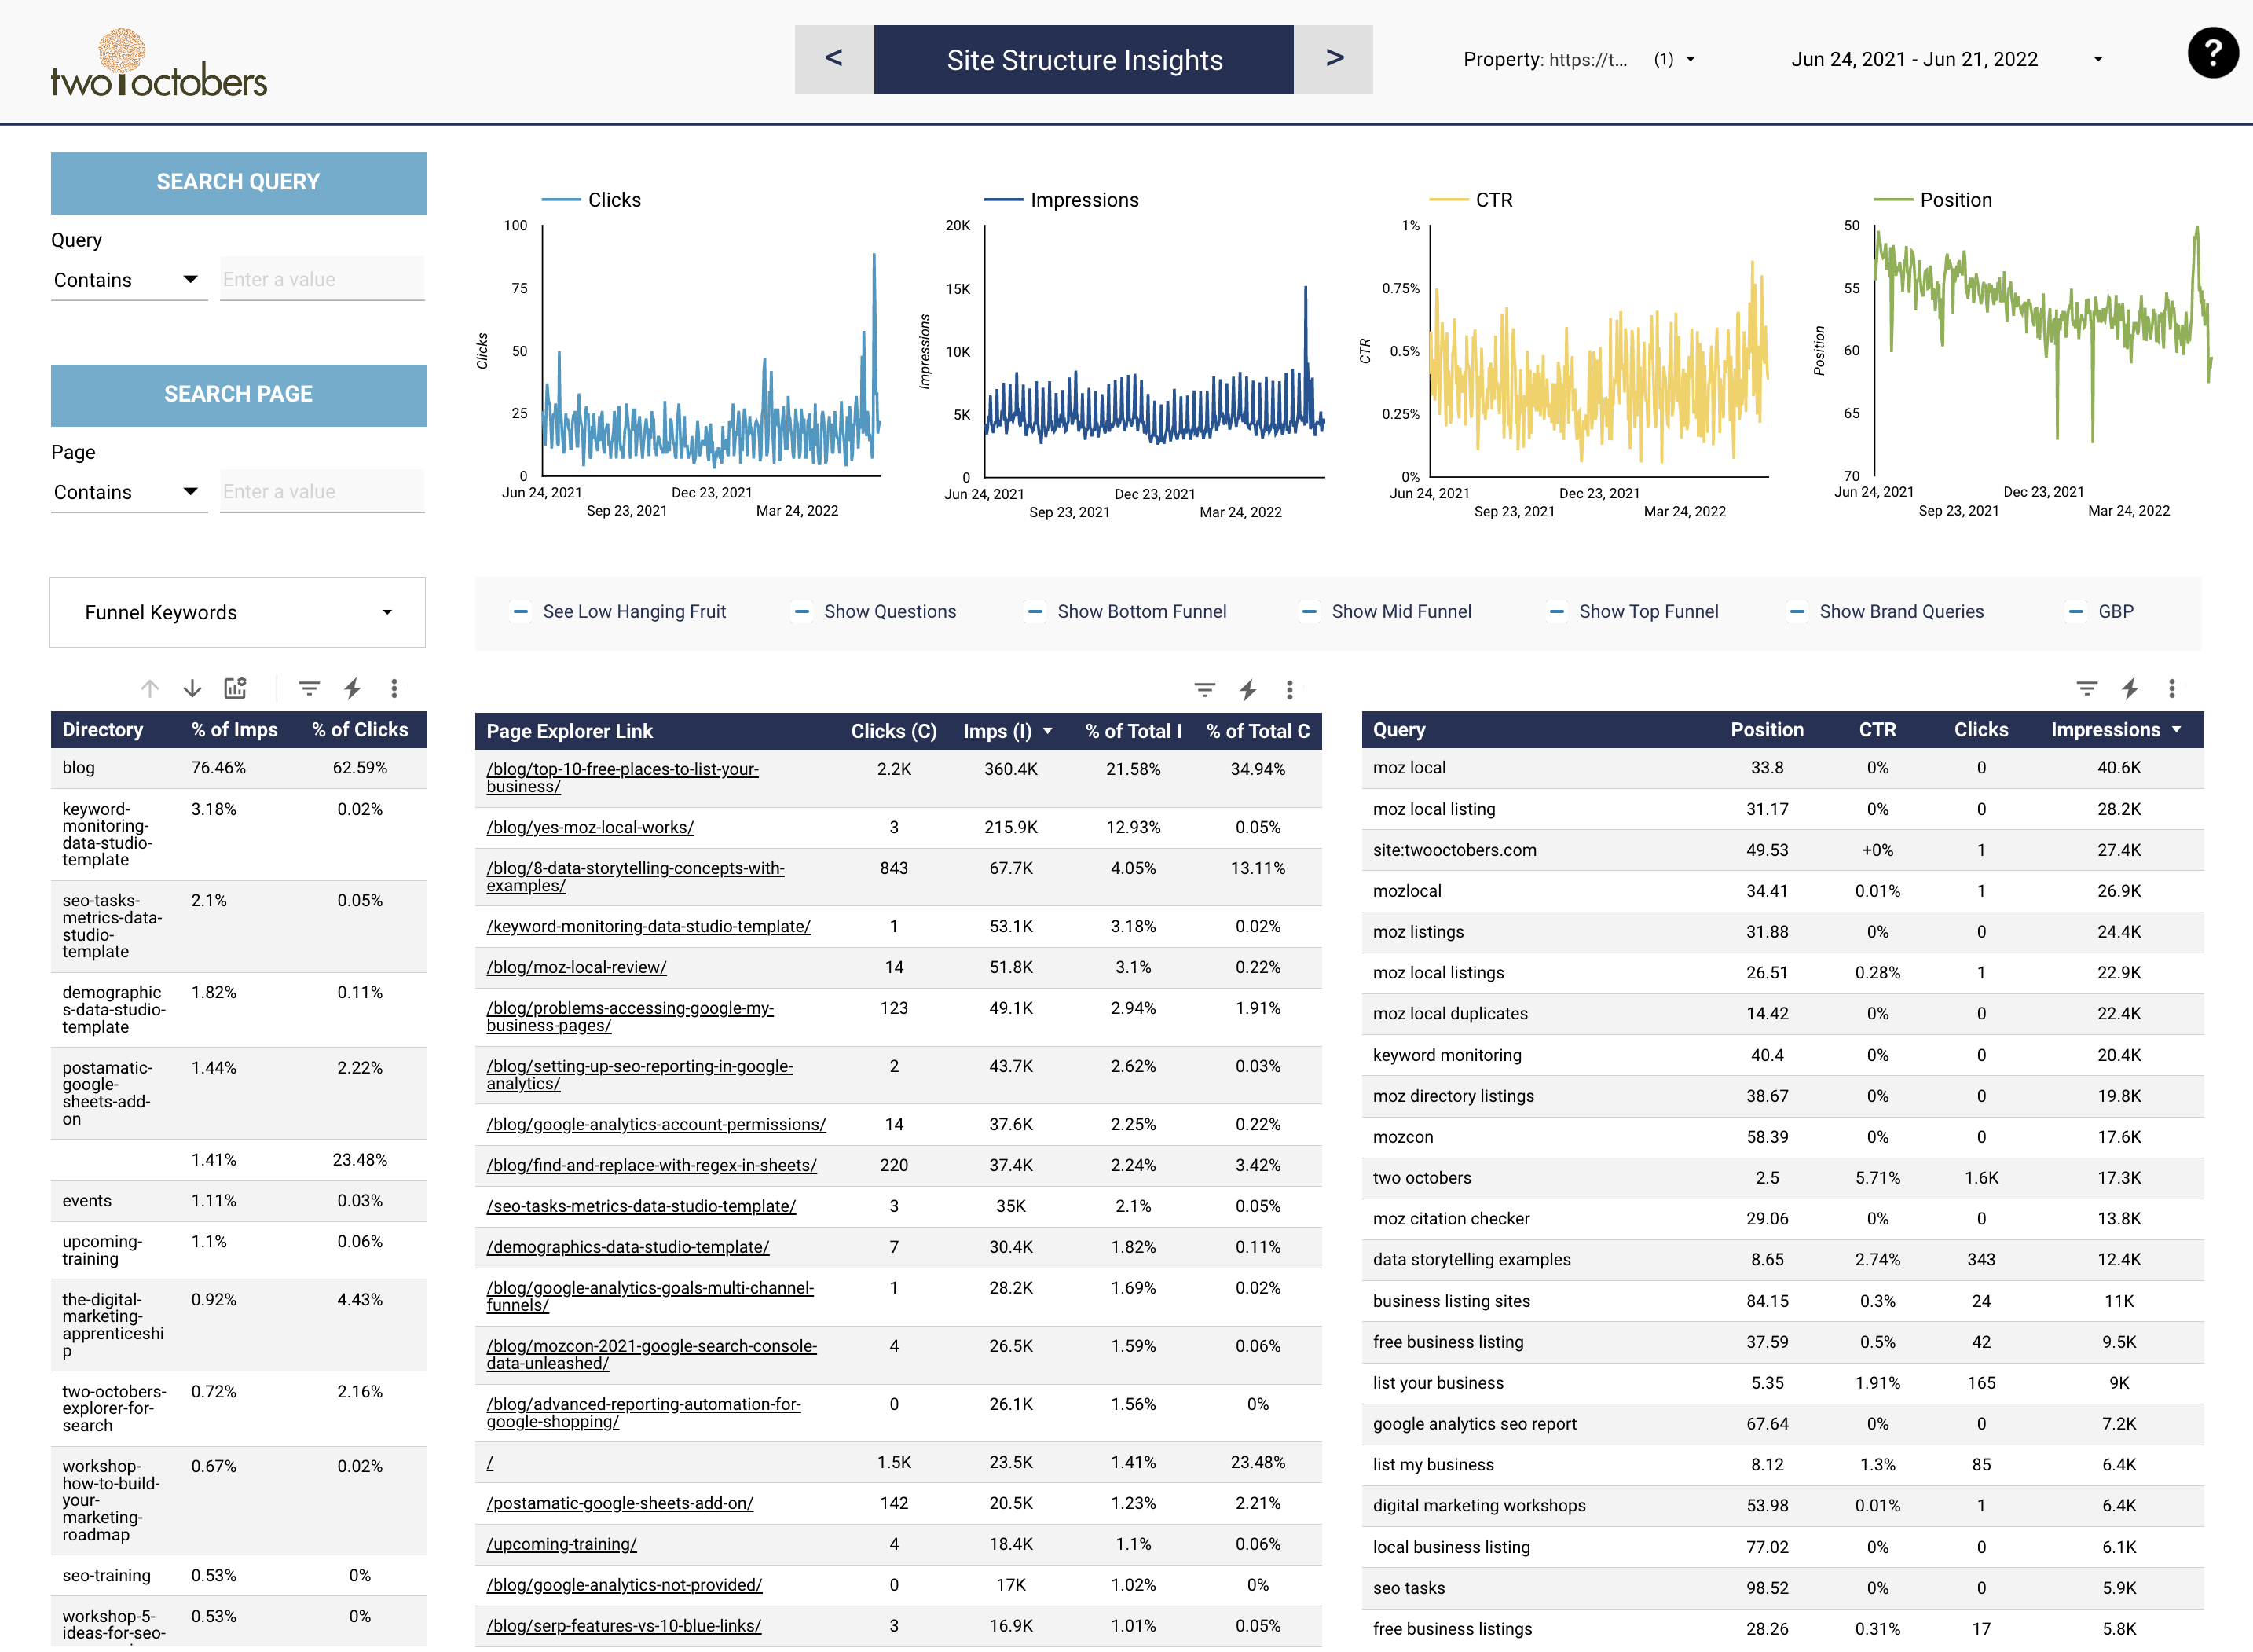This screenshot has height=1652, width=2253.
Task: Open /blog/moz-local-review/ link
Action: [x=577, y=967]
